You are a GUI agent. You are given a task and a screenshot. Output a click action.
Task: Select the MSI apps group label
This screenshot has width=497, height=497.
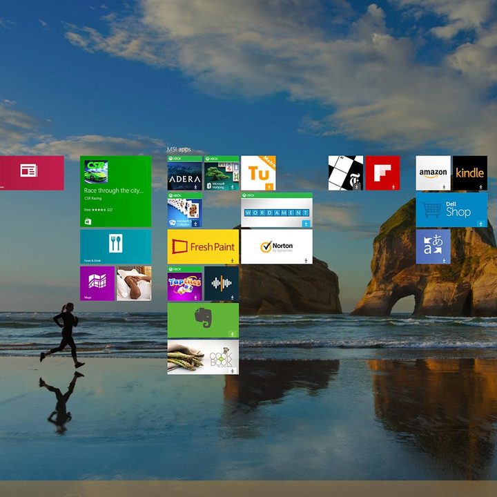pos(179,149)
